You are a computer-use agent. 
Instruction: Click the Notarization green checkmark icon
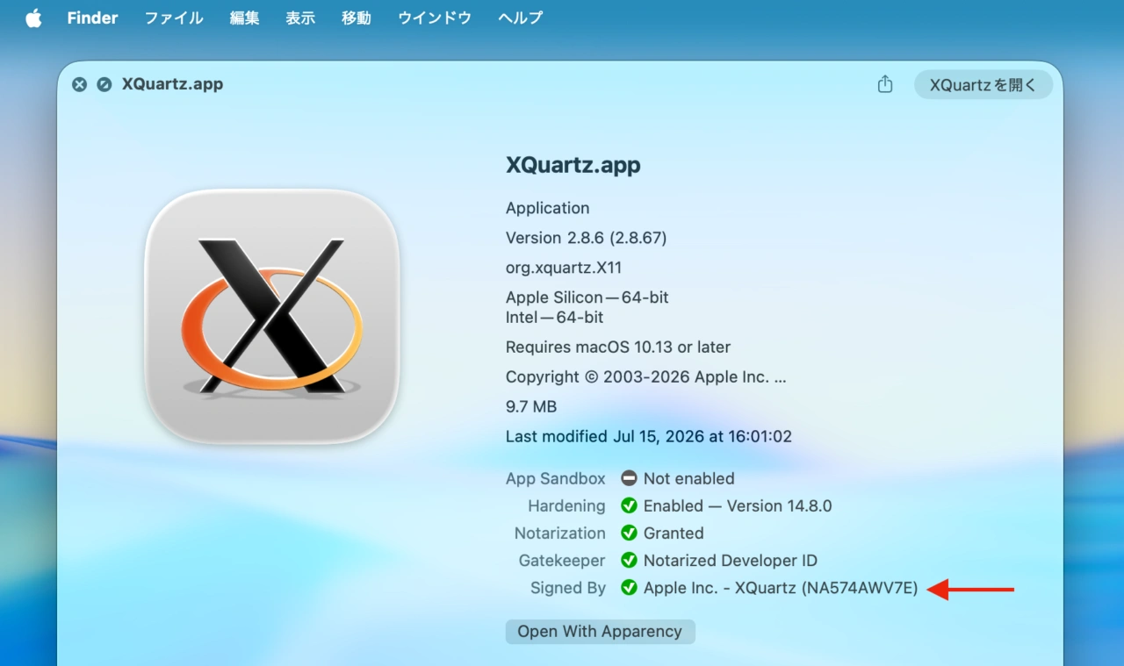pos(629,534)
